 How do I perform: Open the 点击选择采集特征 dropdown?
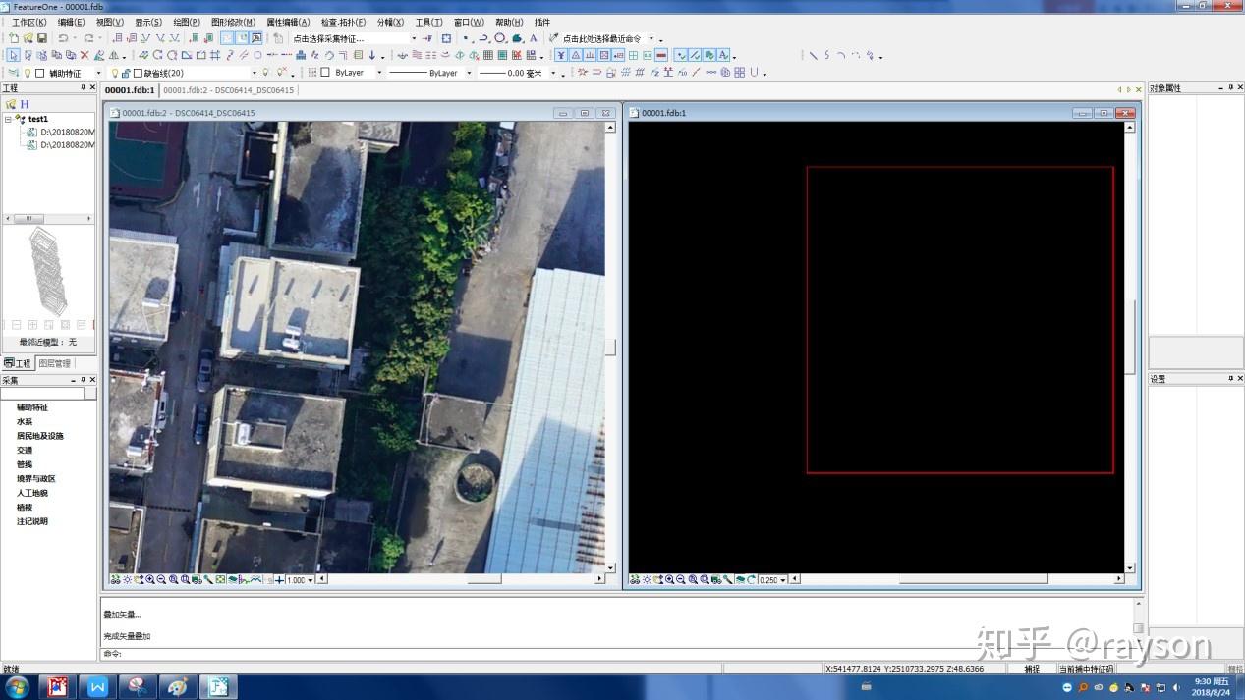point(413,39)
